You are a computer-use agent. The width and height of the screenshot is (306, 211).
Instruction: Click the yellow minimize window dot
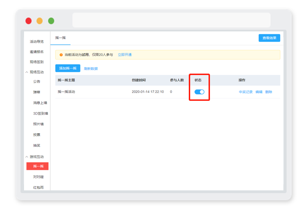pos(40,21)
